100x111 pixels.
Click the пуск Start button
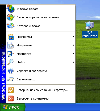[12, 107]
